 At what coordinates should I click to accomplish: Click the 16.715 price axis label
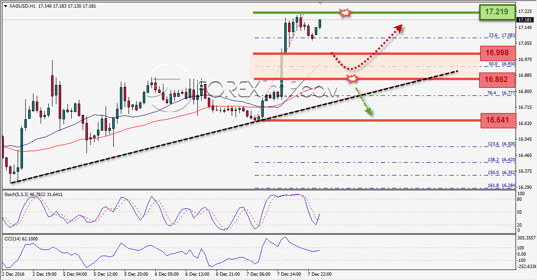point(525,107)
